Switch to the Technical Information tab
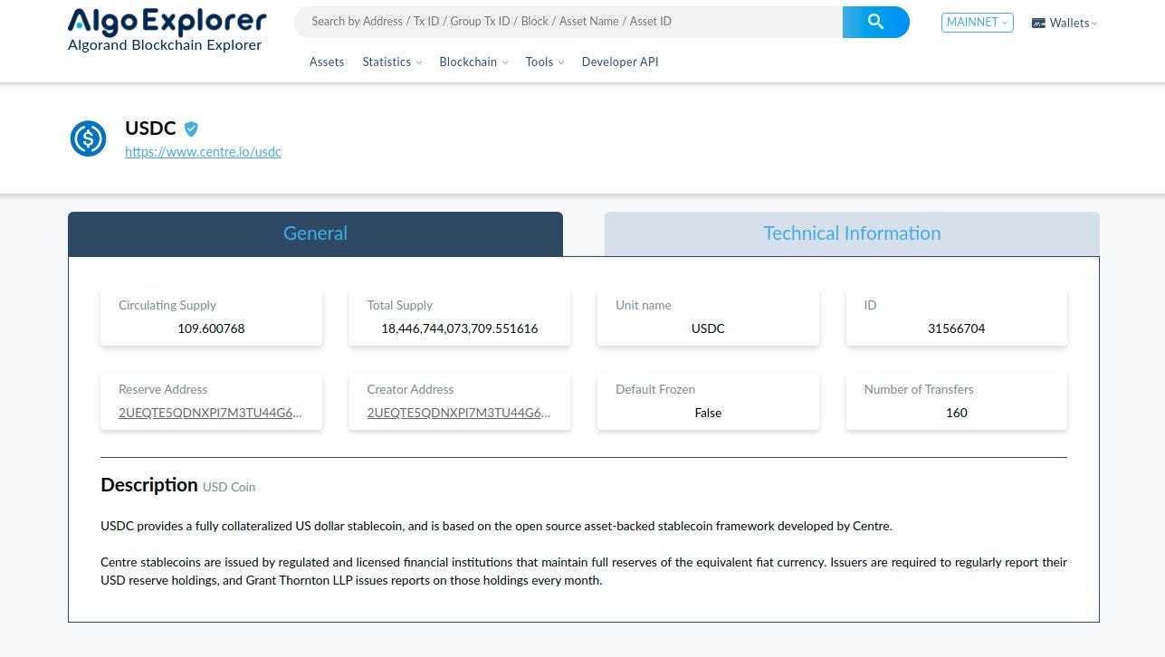1165x657 pixels. click(x=852, y=233)
